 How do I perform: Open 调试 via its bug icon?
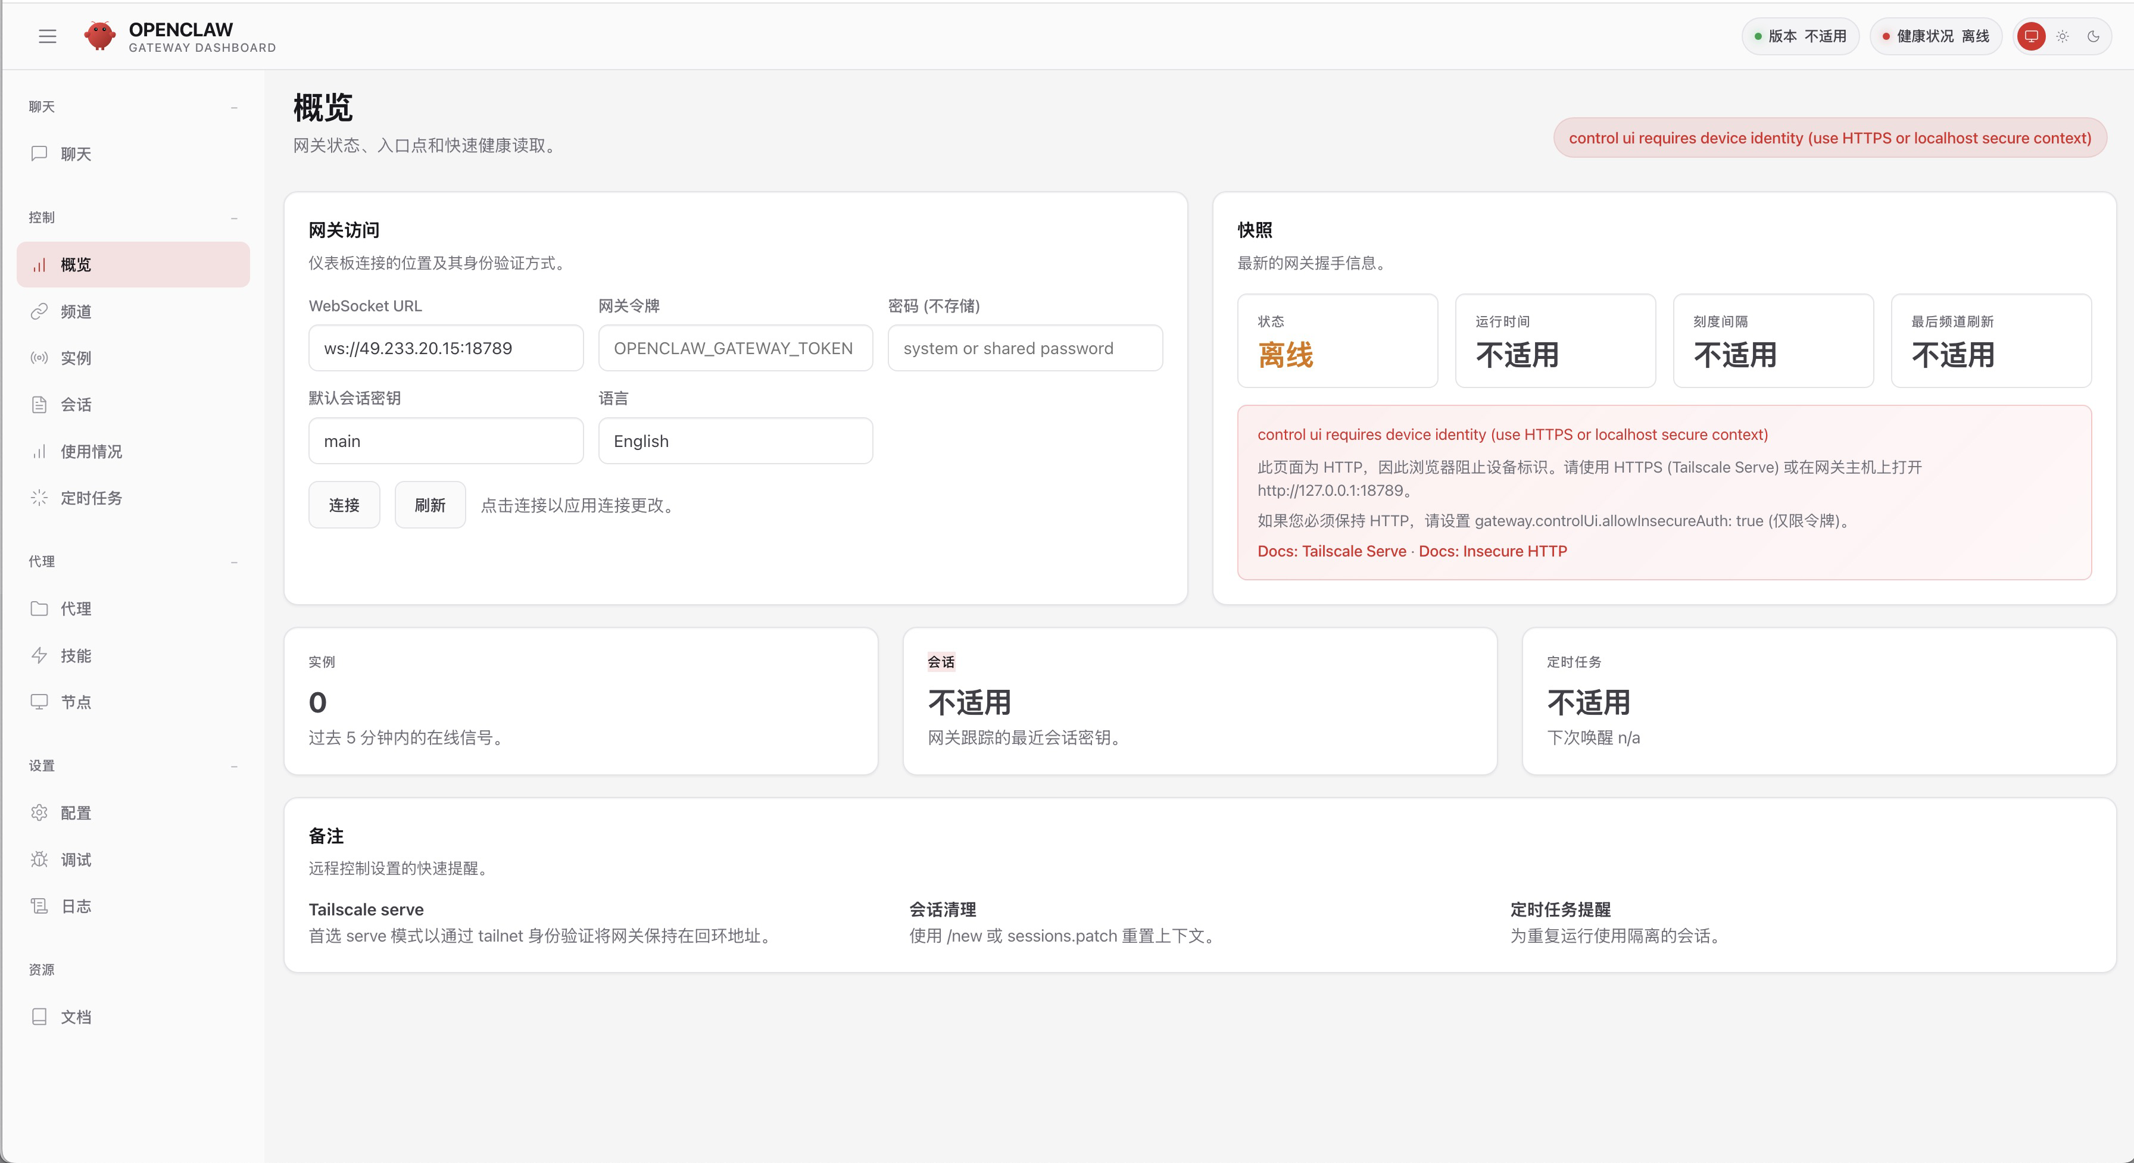pos(39,859)
